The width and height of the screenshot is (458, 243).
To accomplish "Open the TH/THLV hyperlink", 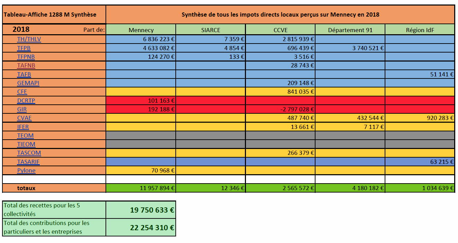I will coord(29,39).
